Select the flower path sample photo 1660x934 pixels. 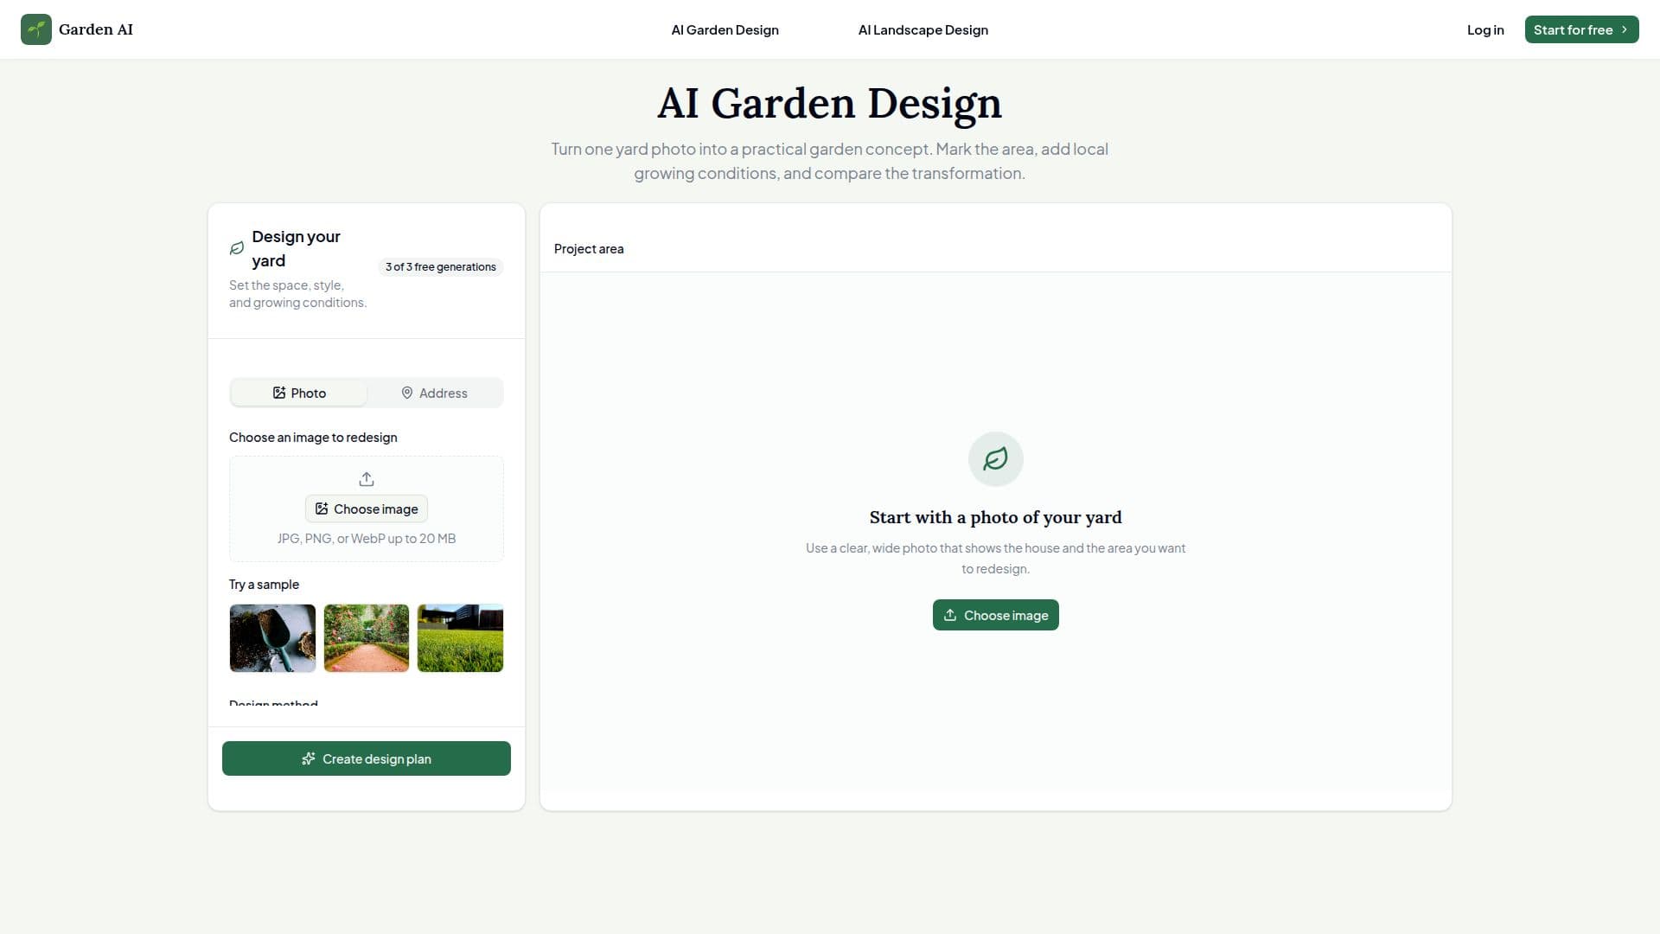pos(367,638)
